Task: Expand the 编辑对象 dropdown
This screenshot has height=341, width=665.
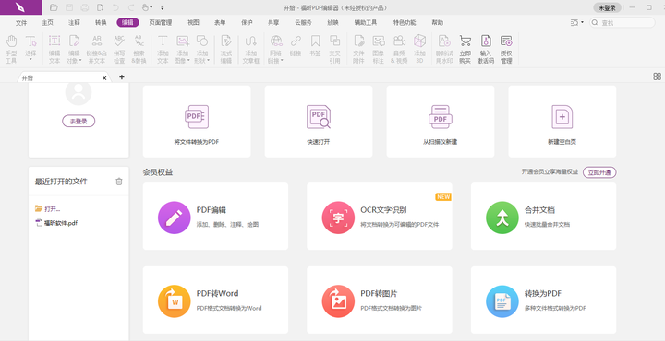Action: [80, 61]
